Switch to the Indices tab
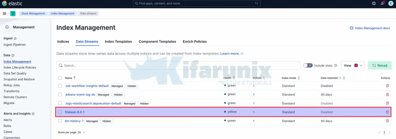 [63, 42]
